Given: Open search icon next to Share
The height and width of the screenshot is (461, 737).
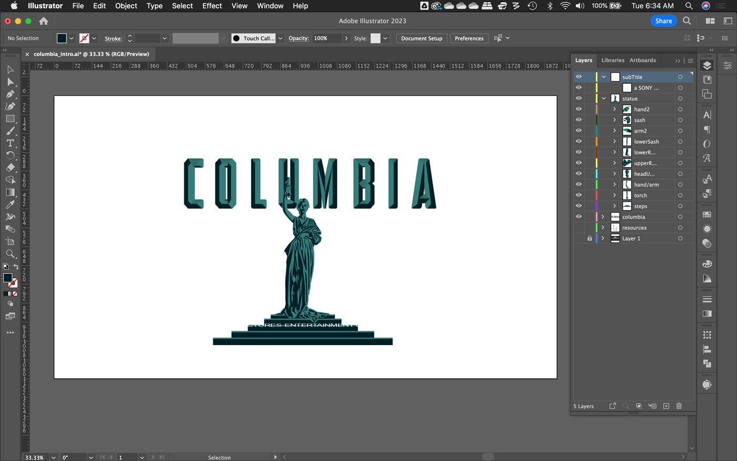Looking at the screenshot, I should tap(687, 21).
